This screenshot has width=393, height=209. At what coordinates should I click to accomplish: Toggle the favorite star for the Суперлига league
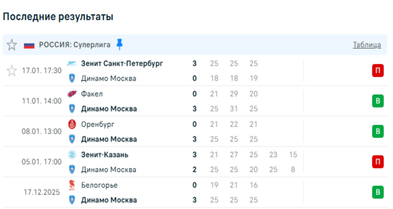click(12, 45)
